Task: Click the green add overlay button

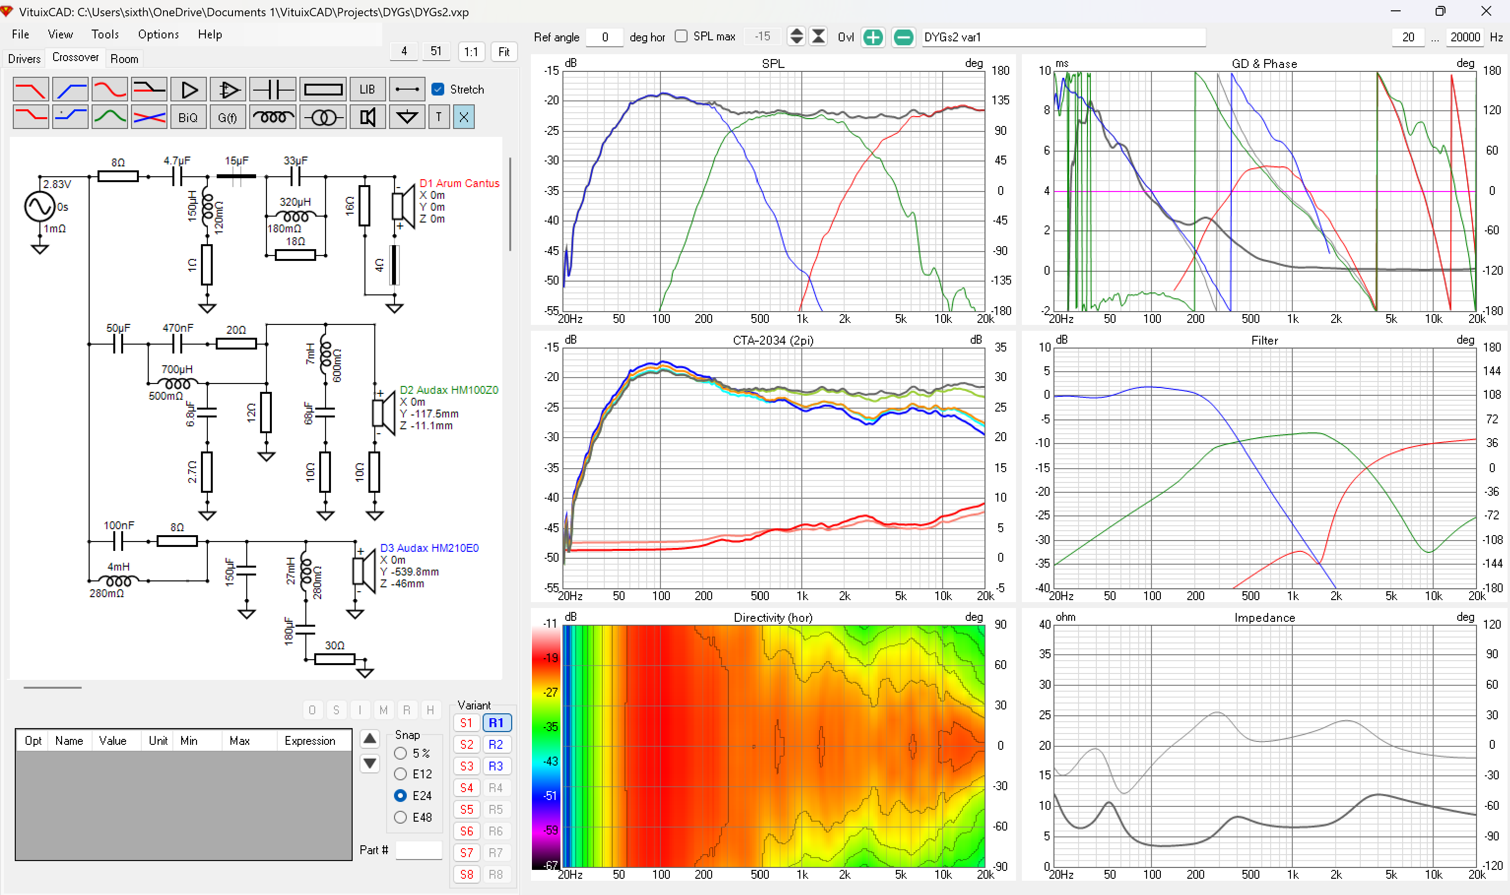Action: (x=872, y=37)
